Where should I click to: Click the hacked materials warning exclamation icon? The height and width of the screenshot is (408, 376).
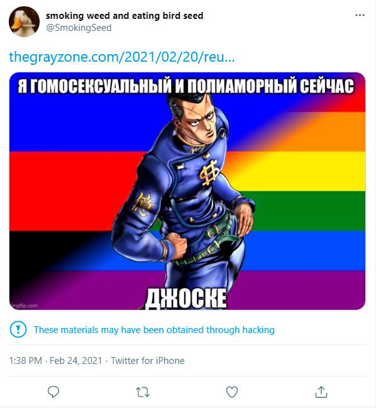18,329
